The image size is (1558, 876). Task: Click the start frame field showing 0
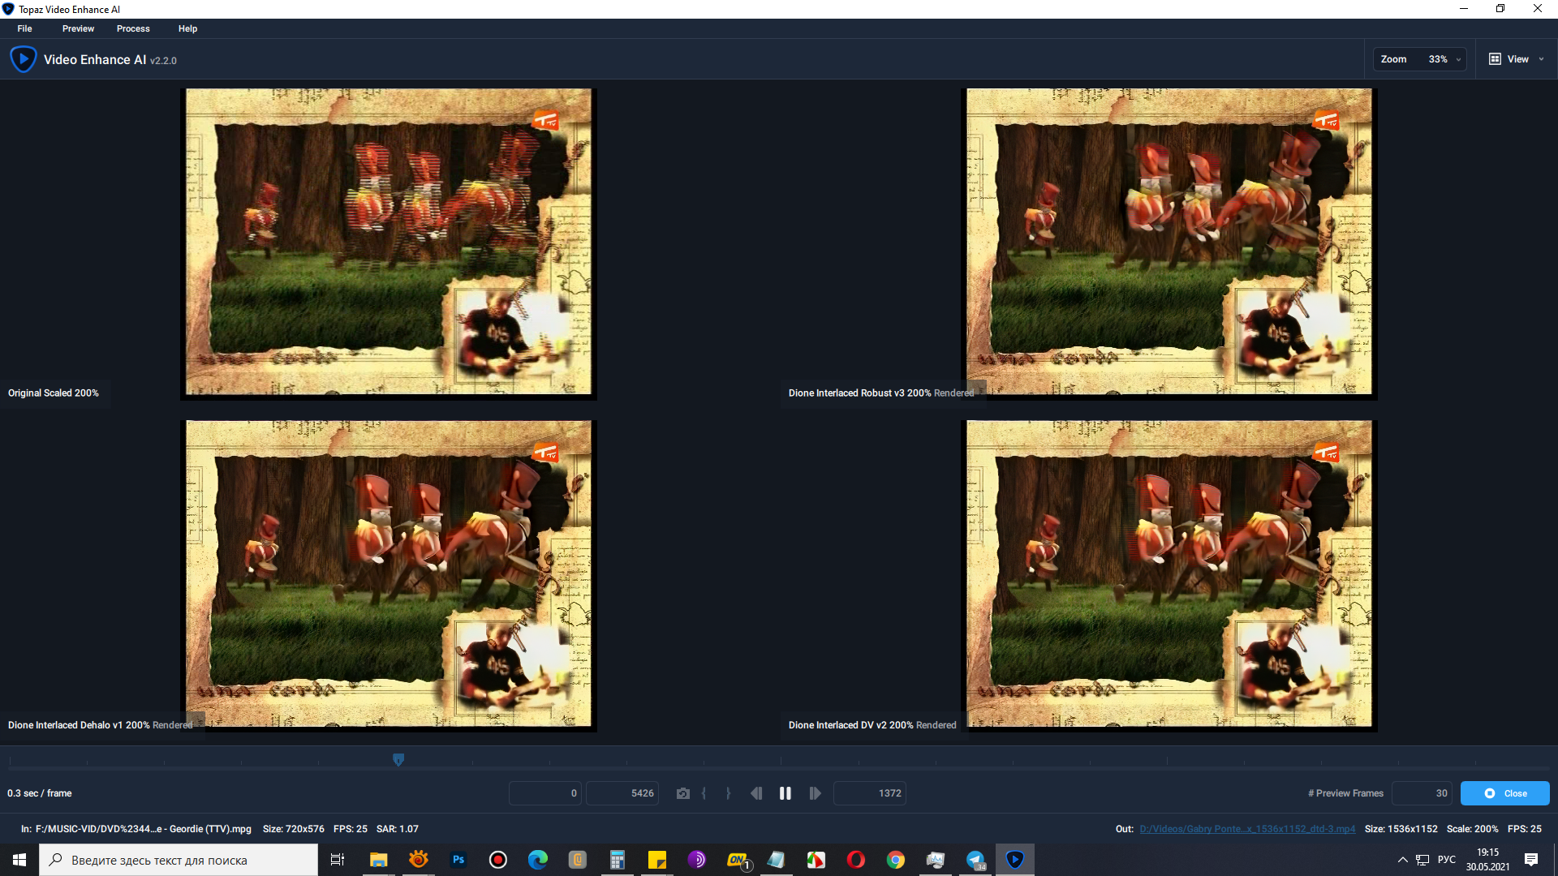[545, 793]
